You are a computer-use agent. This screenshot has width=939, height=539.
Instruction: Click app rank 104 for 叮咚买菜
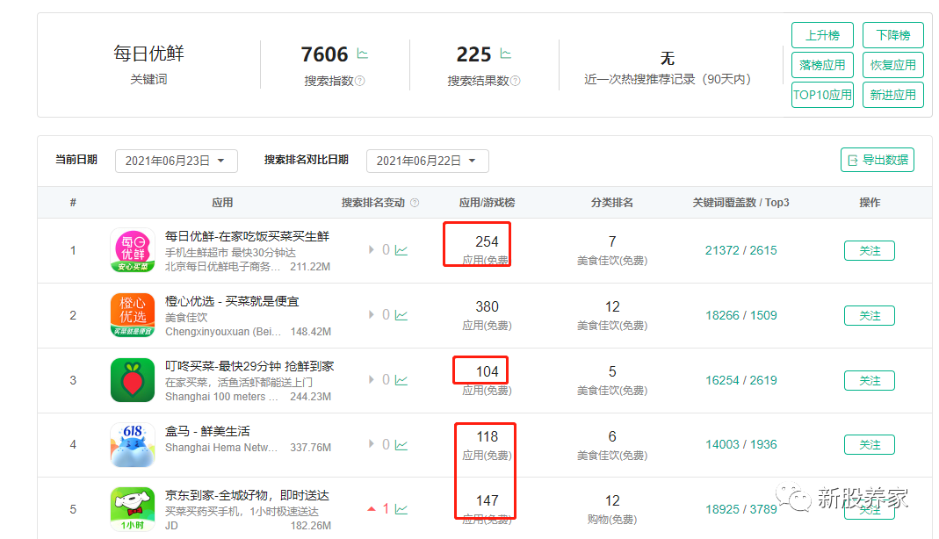pyautogui.click(x=487, y=371)
